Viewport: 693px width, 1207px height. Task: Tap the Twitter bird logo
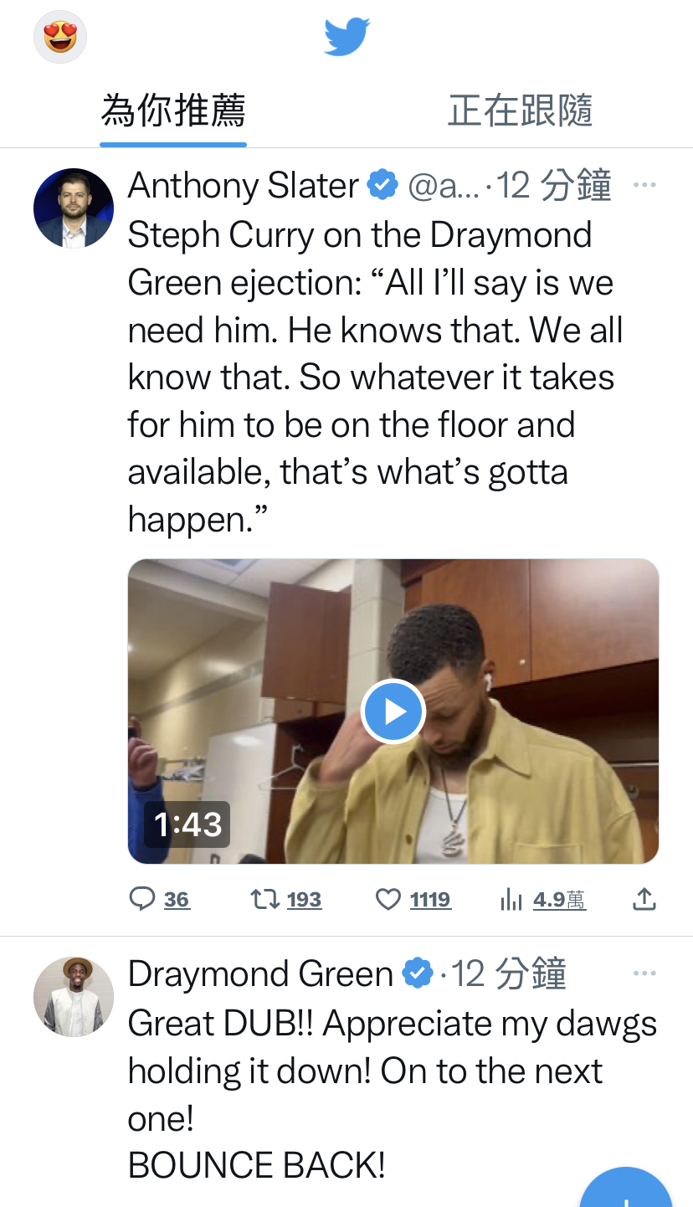(346, 37)
